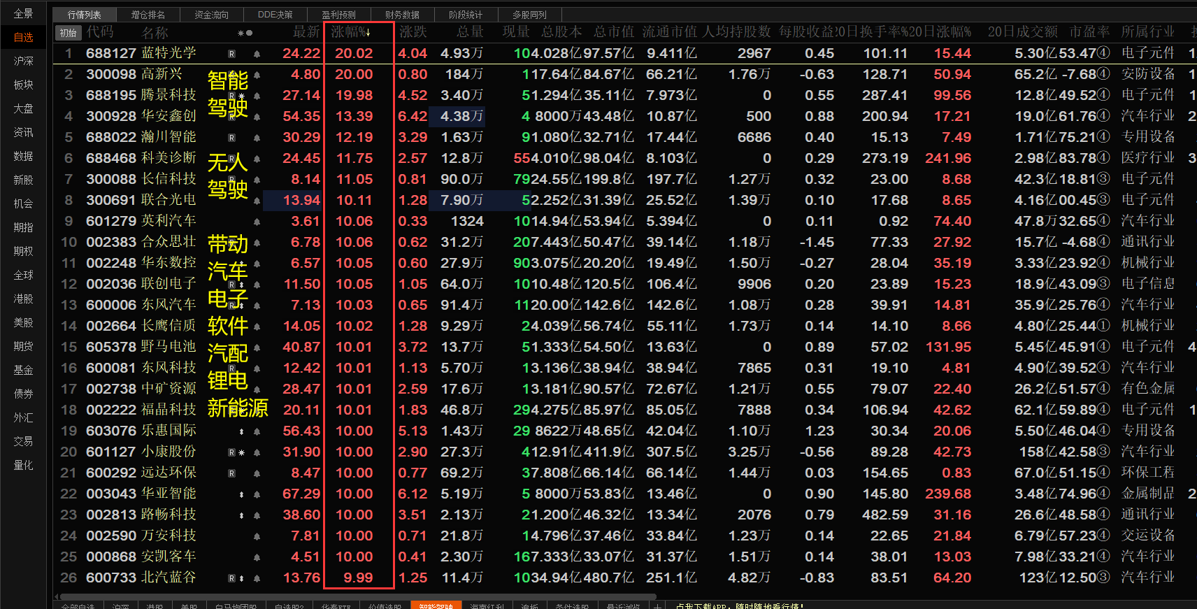
Task: Sort by the 总量 column header
Action: click(470, 32)
